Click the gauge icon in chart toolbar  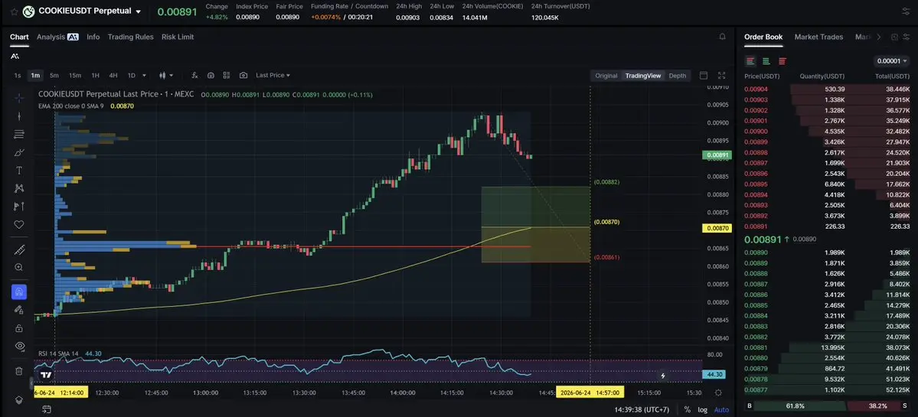tap(211, 76)
